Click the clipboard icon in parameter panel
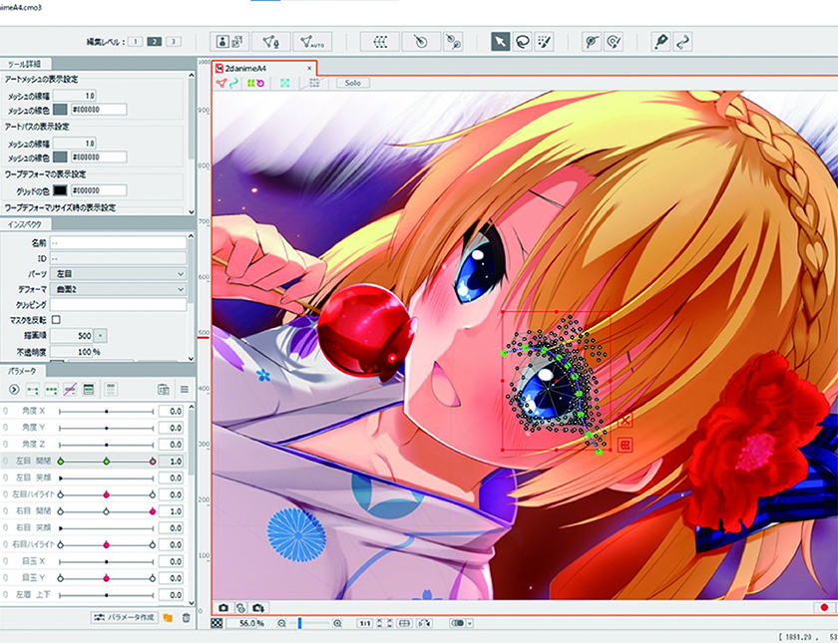Image resolution: width=838 pixels, height=643 pixels. [164, 390]
